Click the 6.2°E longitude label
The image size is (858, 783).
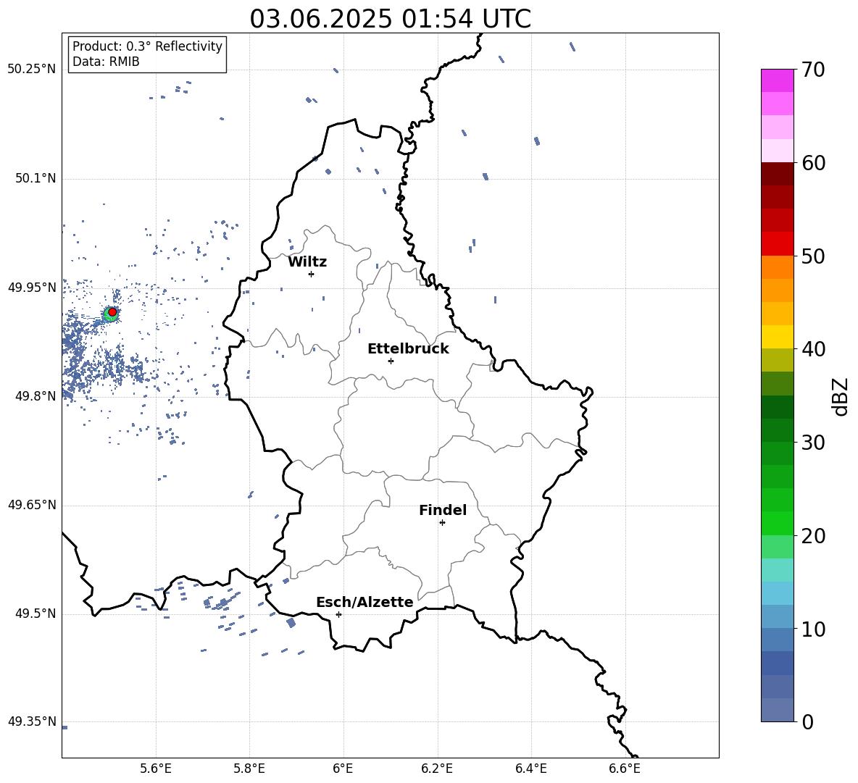[x=437, y=769]
